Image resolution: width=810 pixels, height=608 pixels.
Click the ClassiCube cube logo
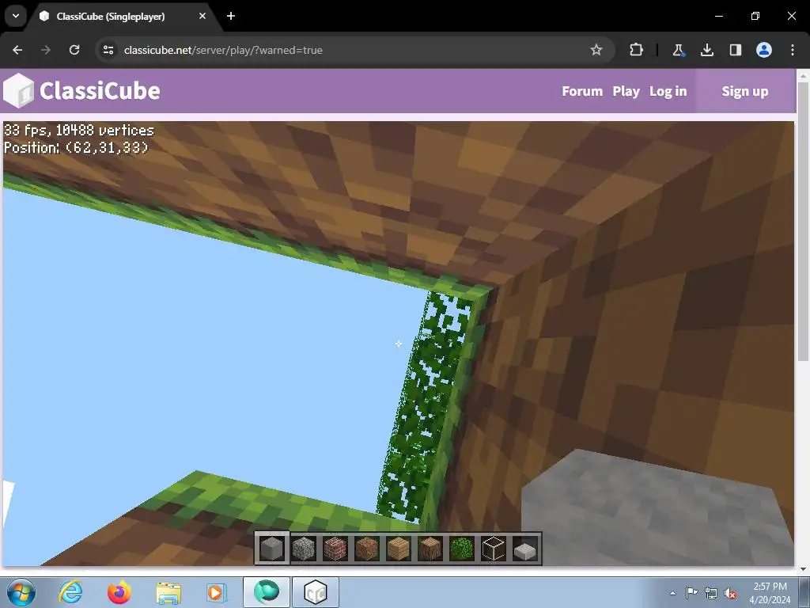19,90
